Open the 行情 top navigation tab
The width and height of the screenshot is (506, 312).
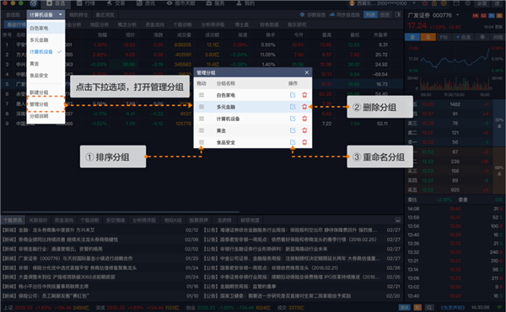[x=86, y=3]
